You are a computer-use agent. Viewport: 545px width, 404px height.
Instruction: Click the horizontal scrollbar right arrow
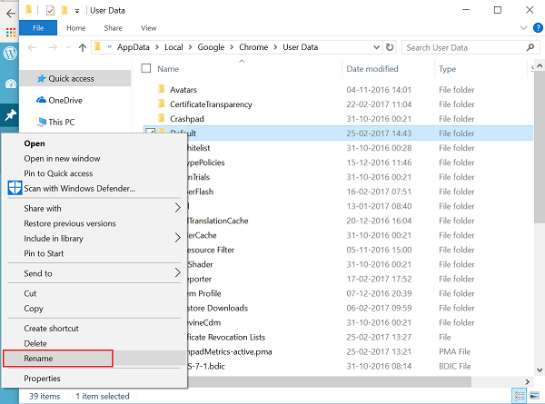pos(528,382)
